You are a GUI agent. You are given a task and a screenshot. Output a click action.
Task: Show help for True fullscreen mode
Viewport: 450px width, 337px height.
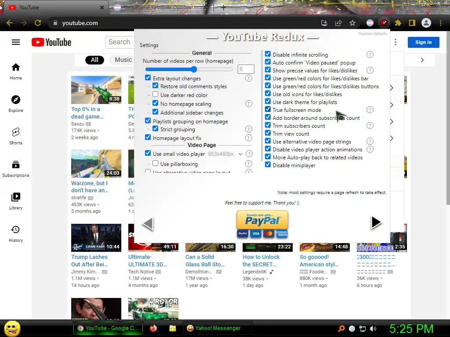(370, 110)
